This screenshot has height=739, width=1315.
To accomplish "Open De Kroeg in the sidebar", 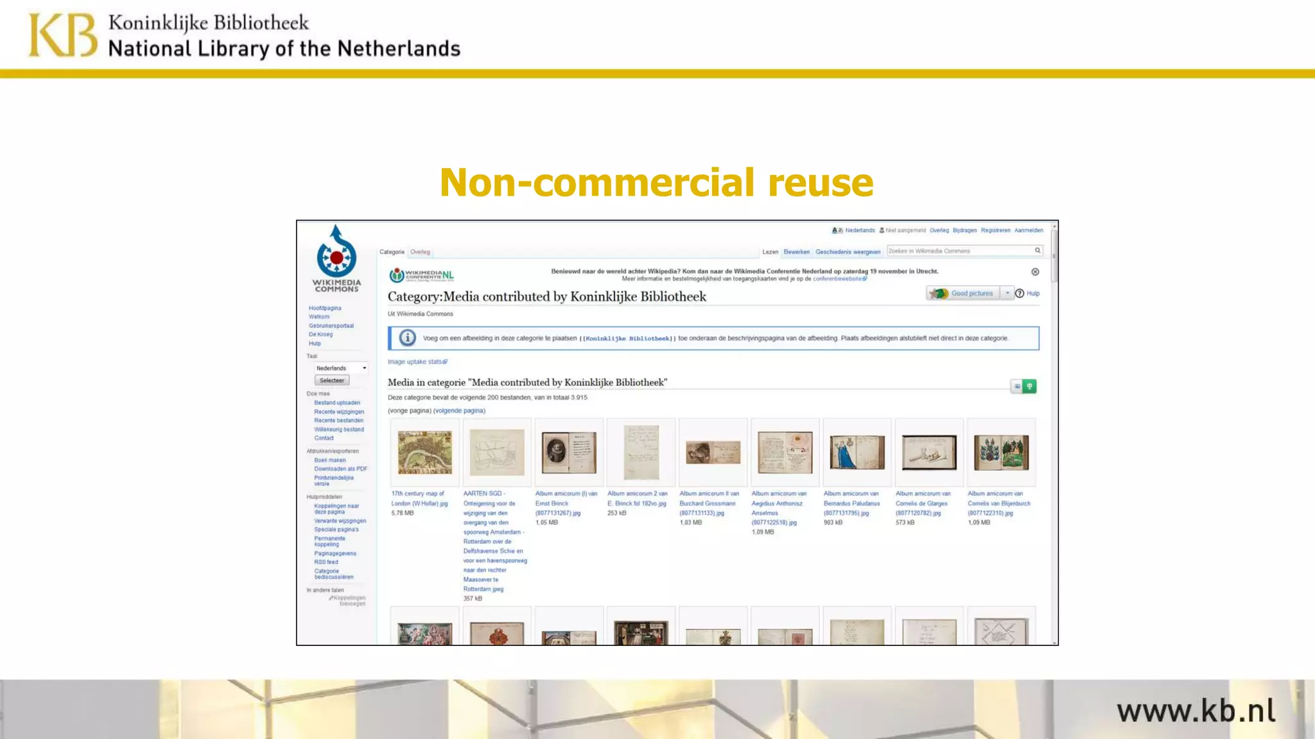I will pos(320,335).
